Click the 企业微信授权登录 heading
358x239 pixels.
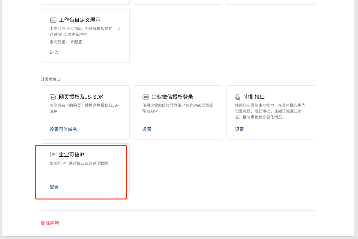click(x=172, y=97)
